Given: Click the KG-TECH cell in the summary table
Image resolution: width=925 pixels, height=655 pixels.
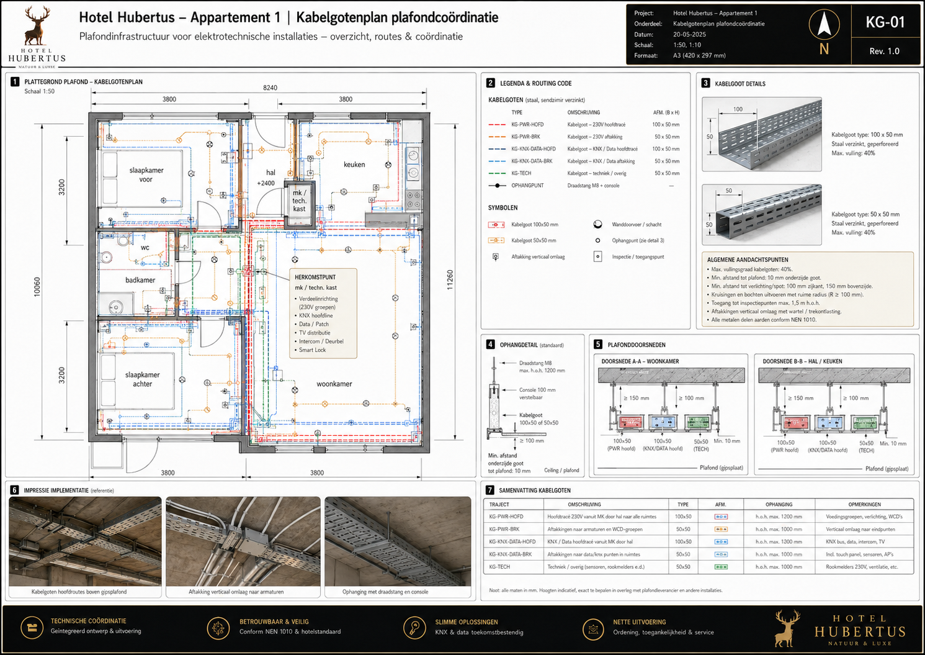Looking at the screenshot, I should pyautogui.click(x=499, y=567).
